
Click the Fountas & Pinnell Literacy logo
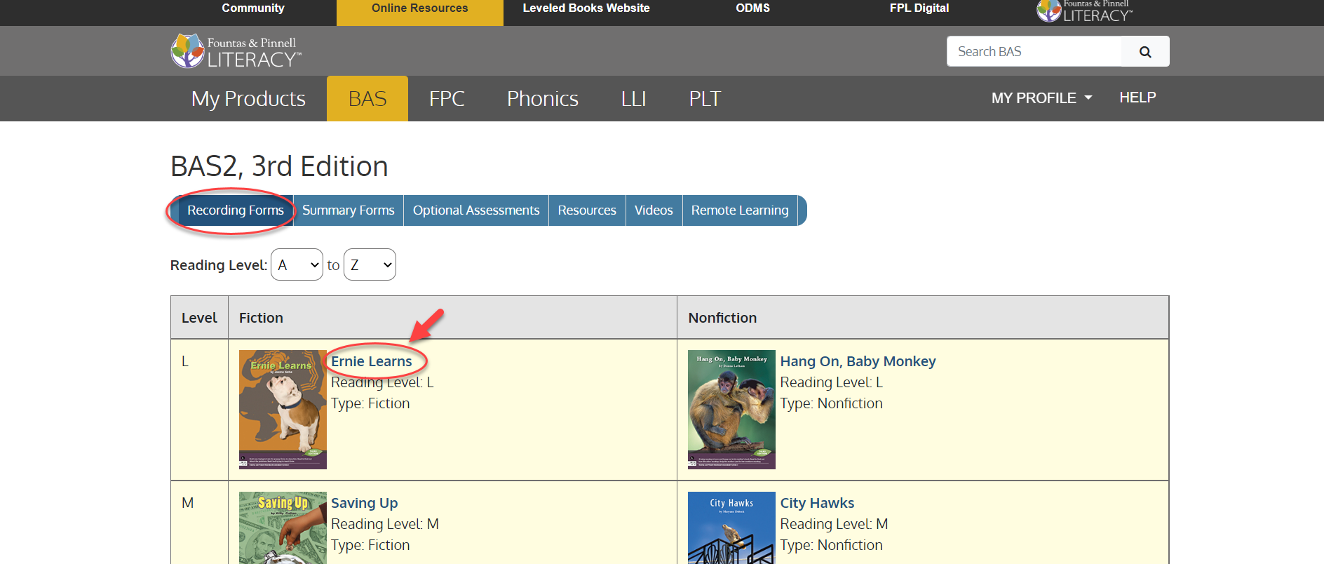[236, 51]
